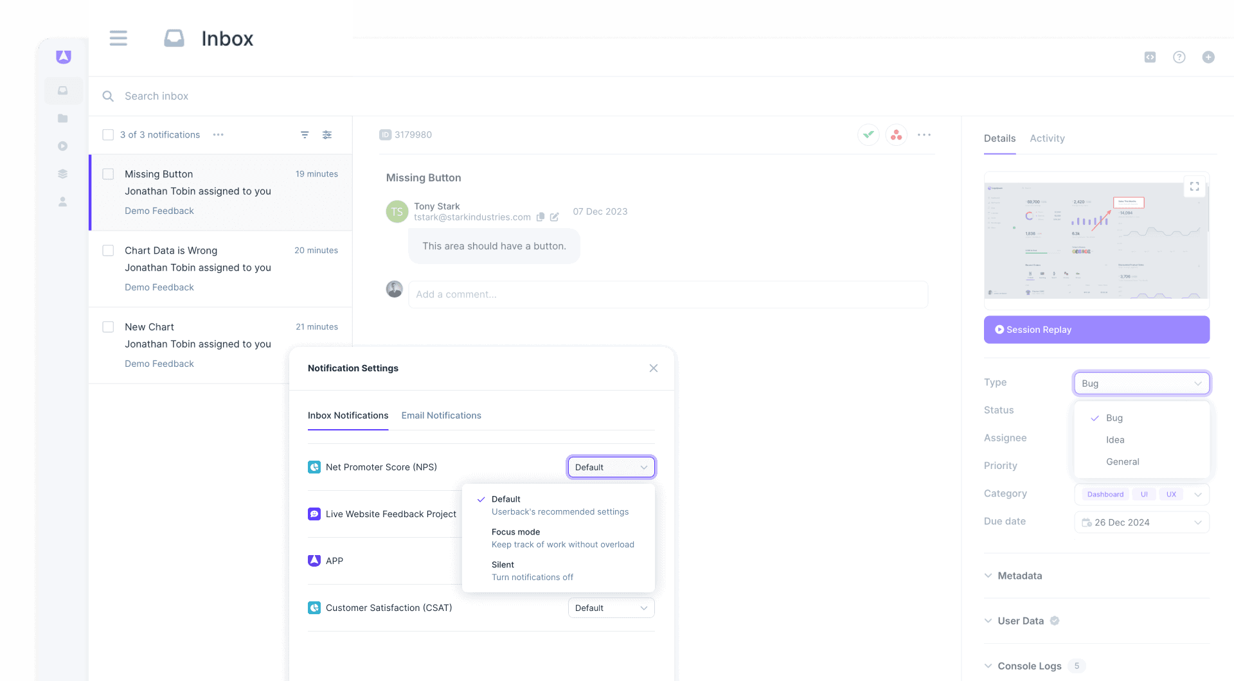Click the Add a comment field
The image size is (1234, 681).
click(x=667, y=294)
